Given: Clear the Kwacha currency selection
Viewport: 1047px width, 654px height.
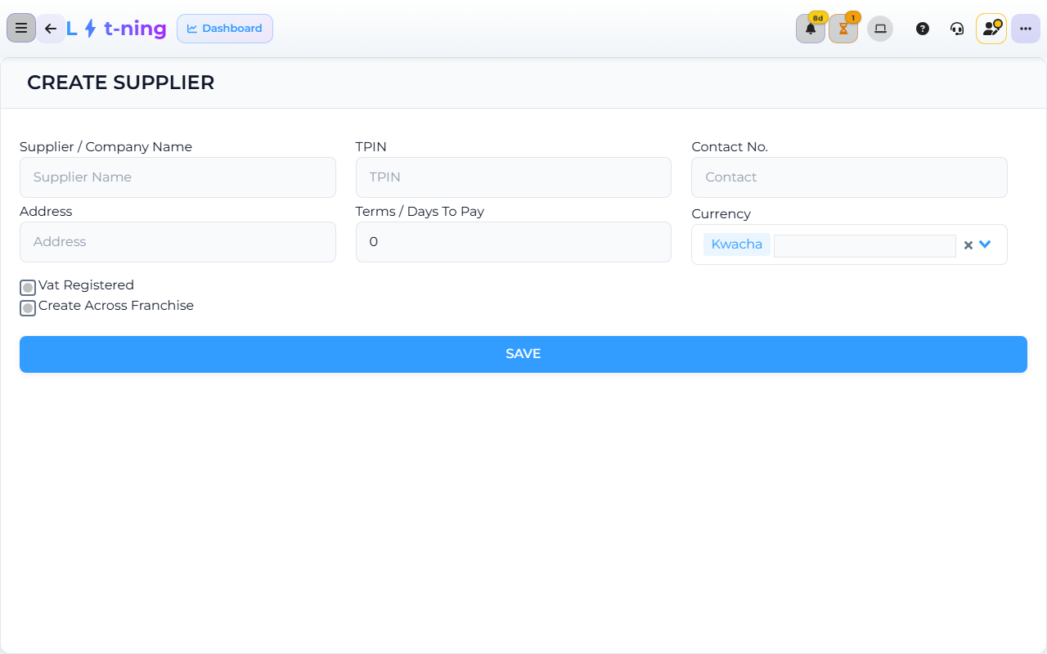Looking at the screenshot, I should (x=968, y=245).
